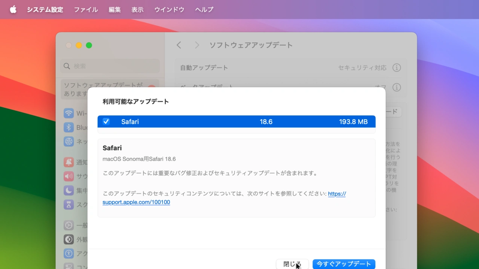
Task: Open the 表示 menu
Action: (x=137, y=9)
